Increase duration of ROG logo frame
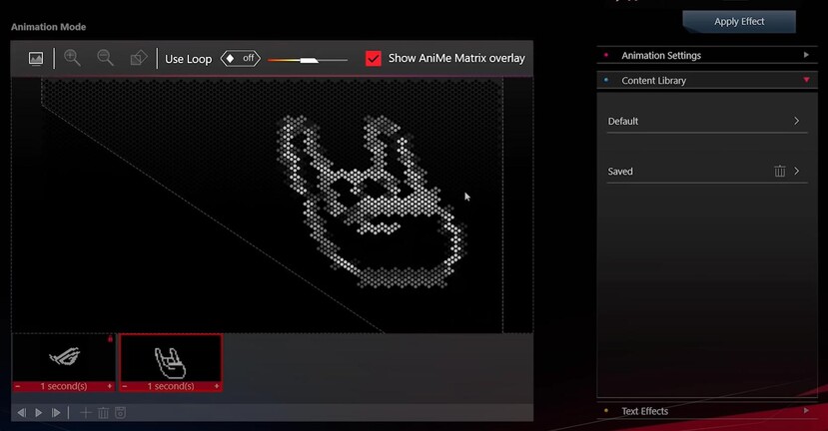Image resolution: width=828 pixels, height=431 pixels. point(110,387)
